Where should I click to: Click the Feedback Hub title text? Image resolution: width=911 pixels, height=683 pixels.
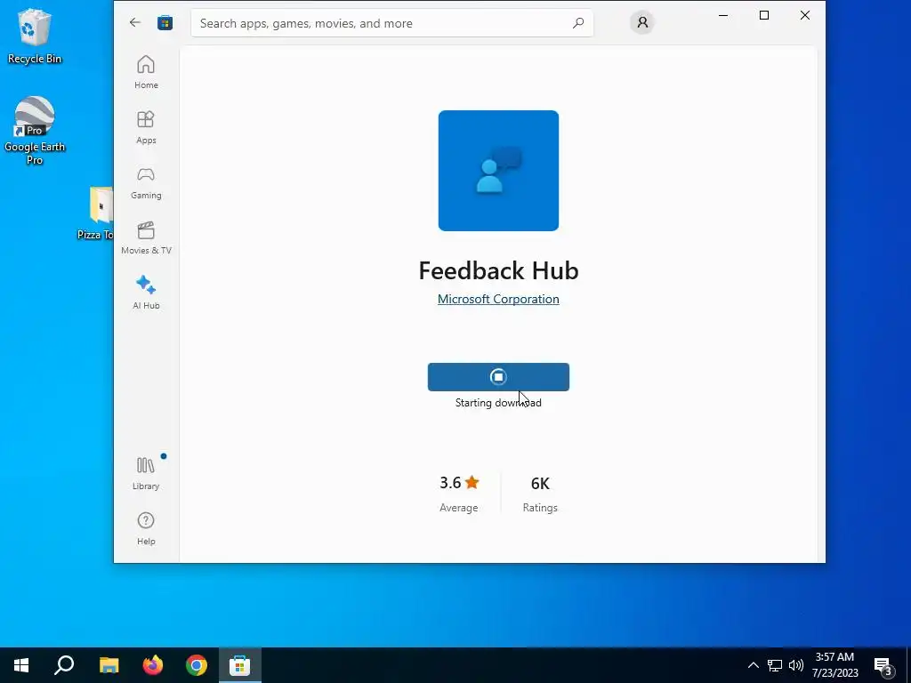498,270
